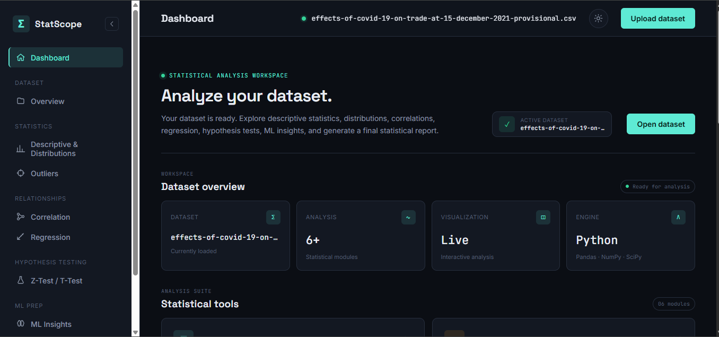
Task: Click the StatScope sigma logo icon
Action: click(x=21, y=24)
